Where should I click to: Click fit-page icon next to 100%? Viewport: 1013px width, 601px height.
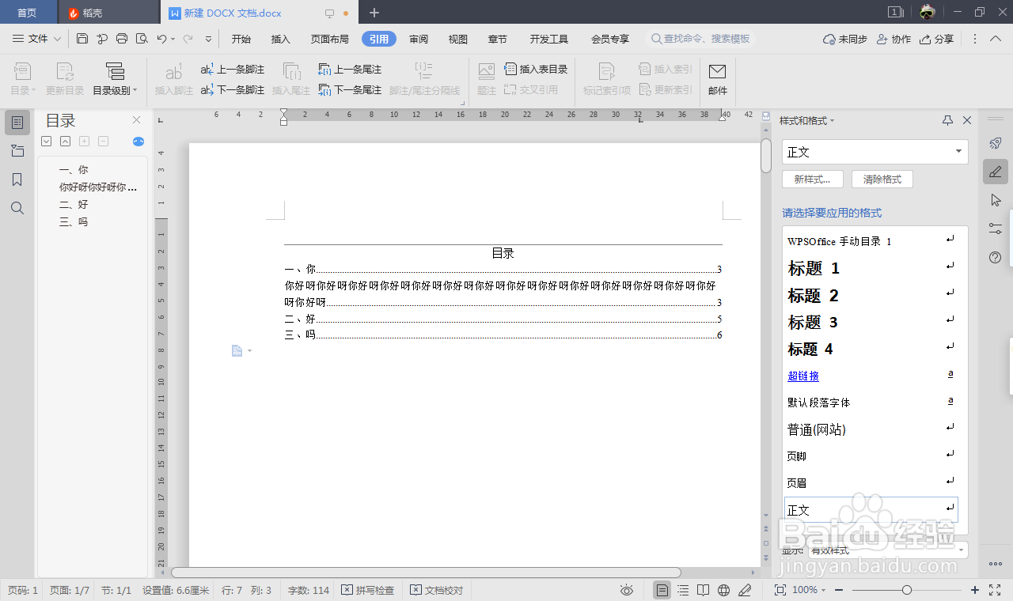(x=780, y=590)
